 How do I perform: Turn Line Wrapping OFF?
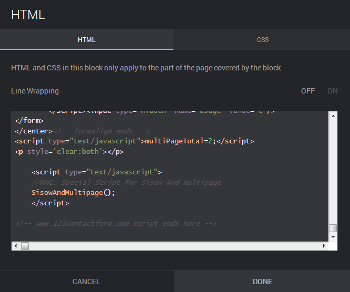[x=308, y=91]
